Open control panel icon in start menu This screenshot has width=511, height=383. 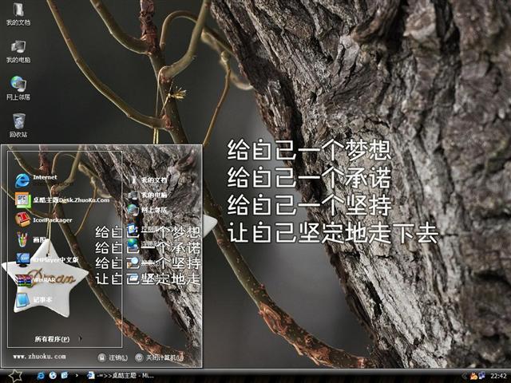133,231
